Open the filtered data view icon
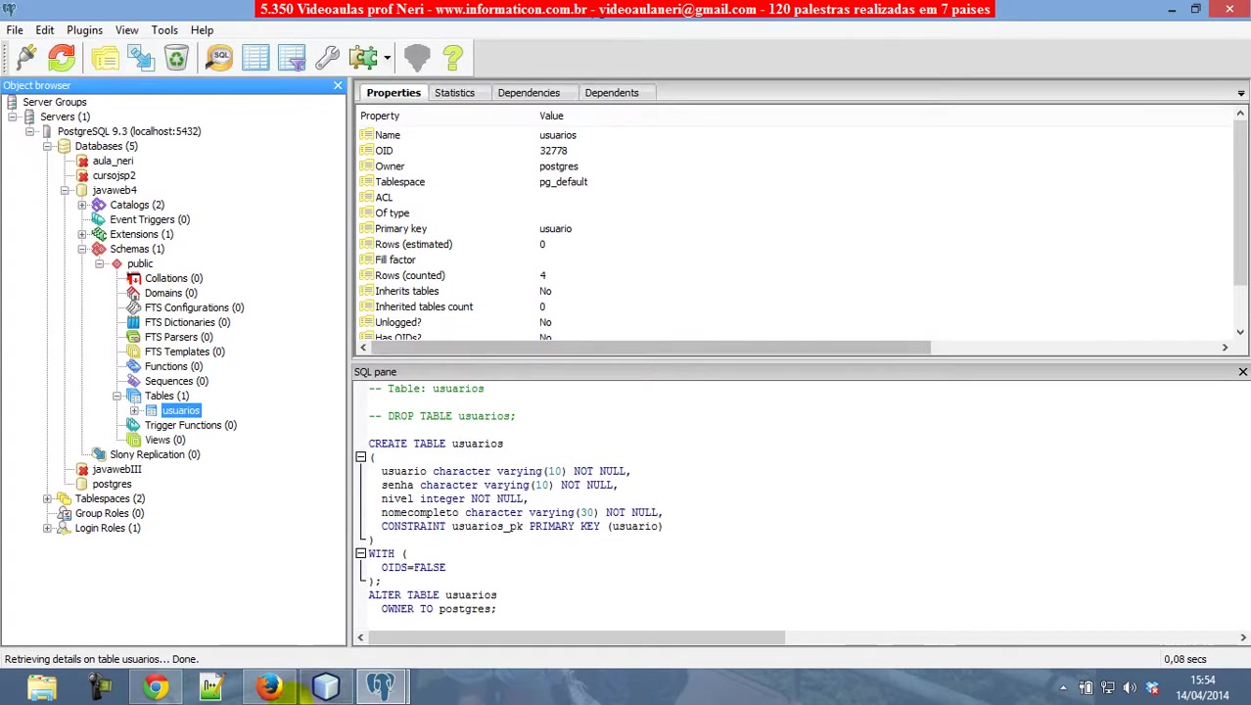The height and width of the screenshot is (705, 1251). [292, 58]
